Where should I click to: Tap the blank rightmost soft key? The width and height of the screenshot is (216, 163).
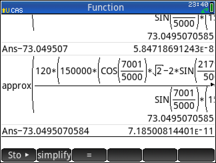[x=196, y=155]
